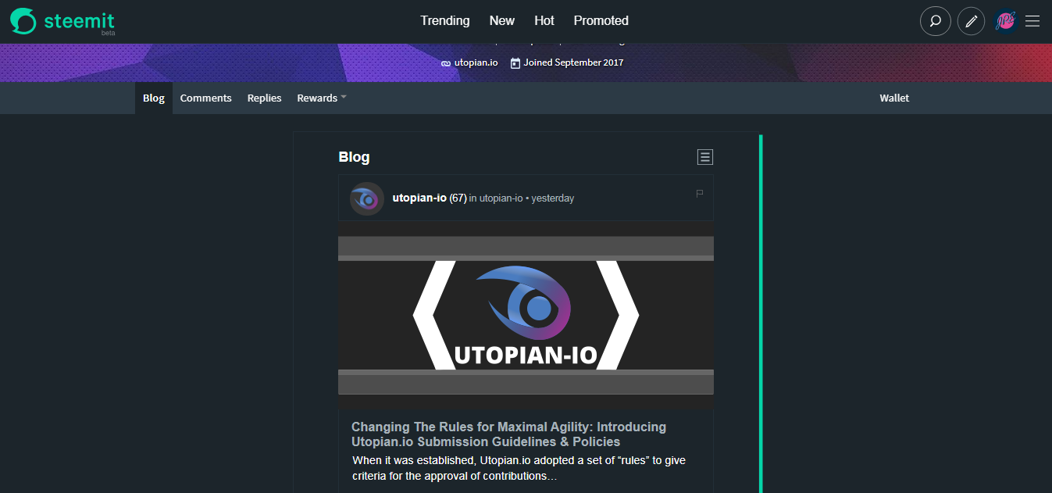Switch to the Replies tab
The height and width of the screenshot is (493, 1052).
click(264, 98)
